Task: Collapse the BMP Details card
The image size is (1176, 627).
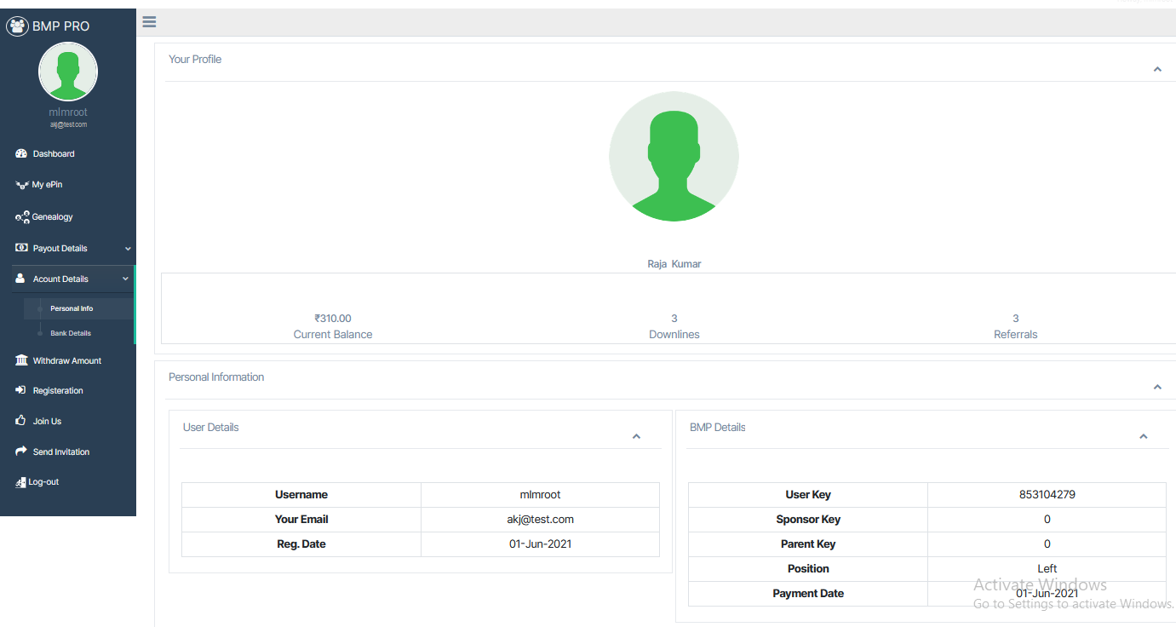Action: pyautogui.click(x=1144, y=436)
